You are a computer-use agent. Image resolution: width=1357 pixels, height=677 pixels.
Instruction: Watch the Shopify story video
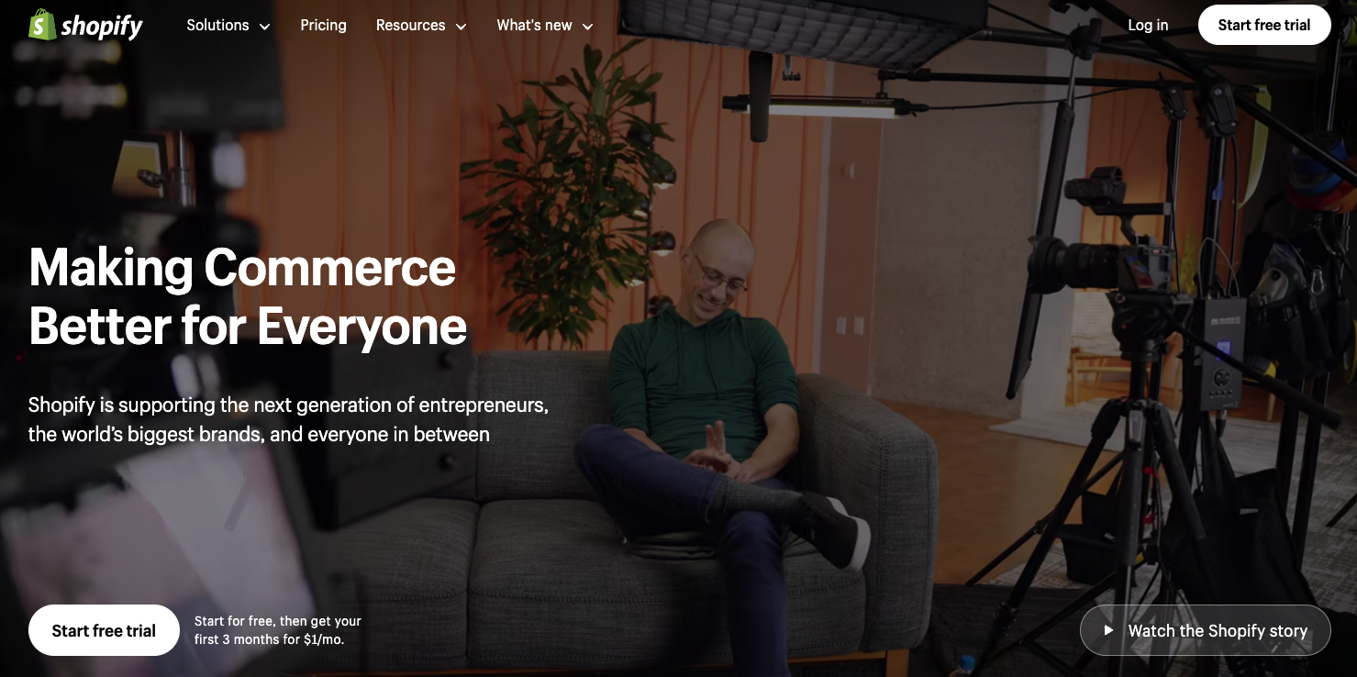click(1206, 630)
